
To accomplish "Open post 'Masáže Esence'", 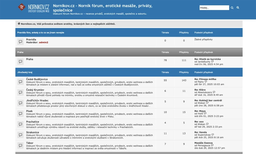I will (203, 143).
